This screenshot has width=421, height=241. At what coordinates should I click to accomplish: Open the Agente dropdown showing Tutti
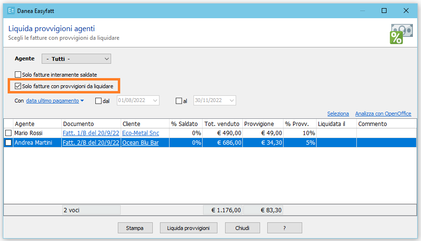coord(76,59)
